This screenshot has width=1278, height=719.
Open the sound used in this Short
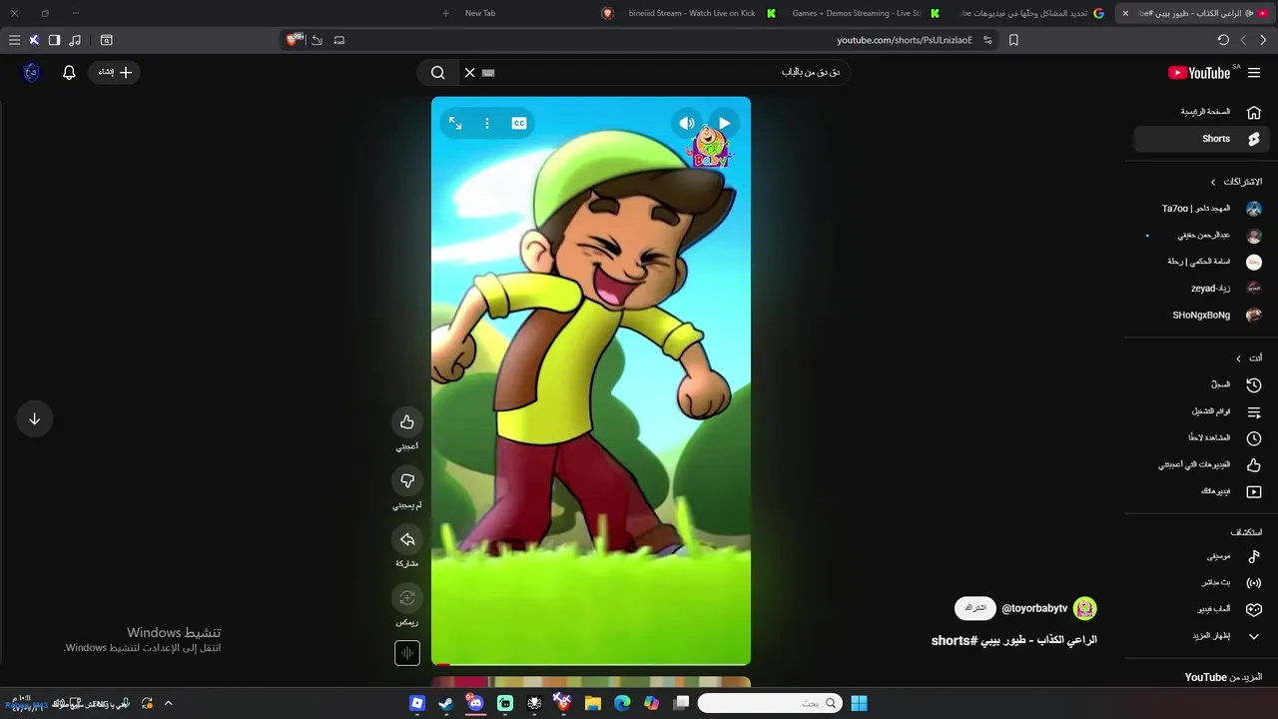click(407, 653)
